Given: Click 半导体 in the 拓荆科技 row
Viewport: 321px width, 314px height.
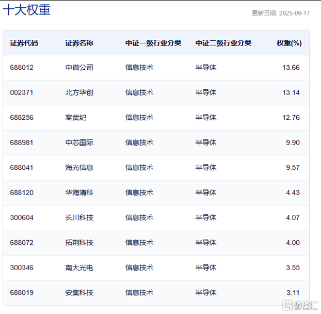Looking at the screenshot, I should [x=206, y=243].
